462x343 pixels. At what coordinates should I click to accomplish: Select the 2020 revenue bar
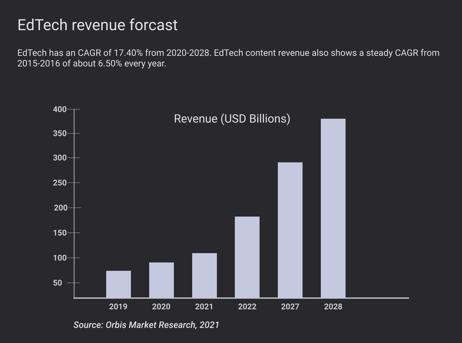[x=161, y=280]
